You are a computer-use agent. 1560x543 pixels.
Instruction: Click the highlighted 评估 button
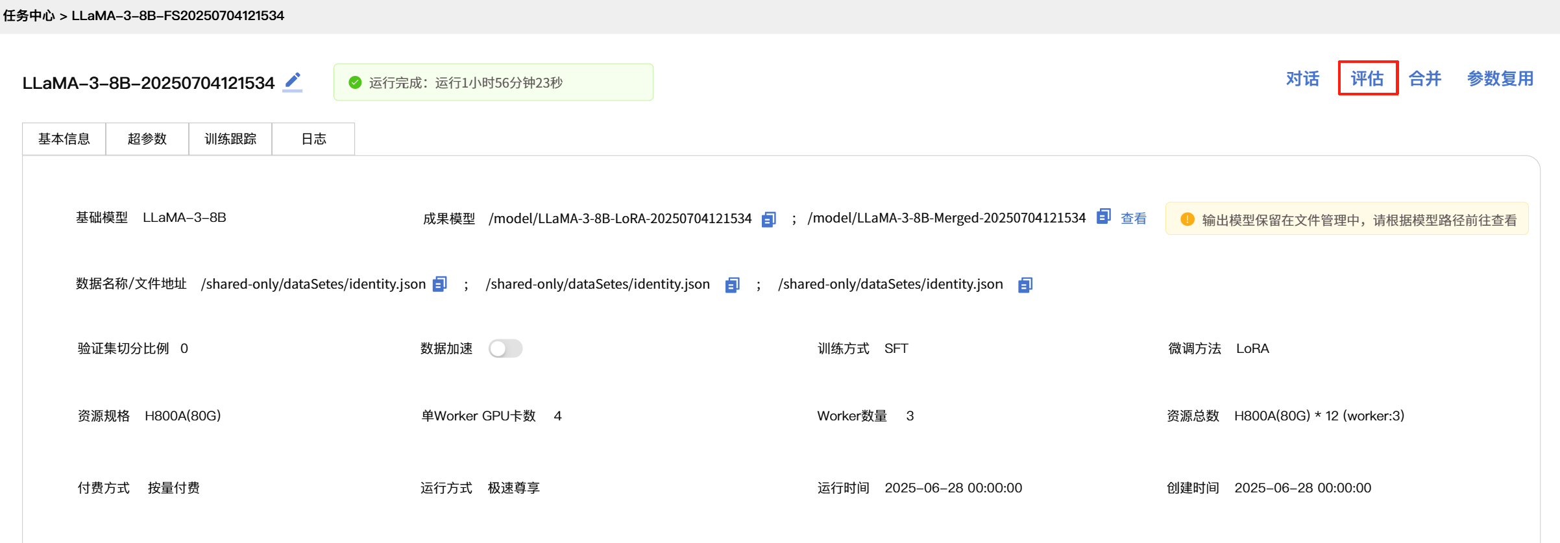pos(1367,78)
